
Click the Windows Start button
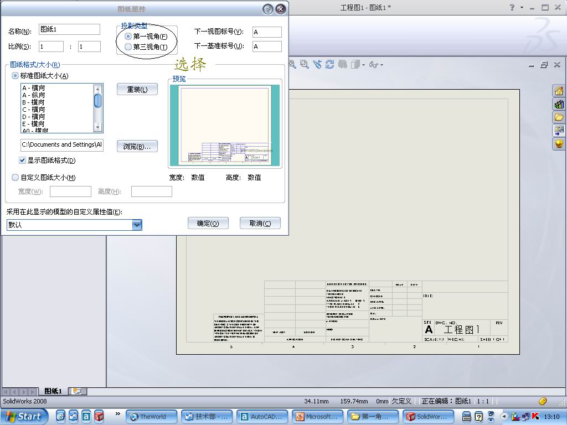[x=24, y=417]
